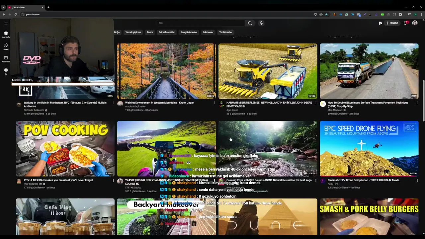
Task: Open Abonelikler subscriptions in the sidebar
Action: click(x=6, y=59)
